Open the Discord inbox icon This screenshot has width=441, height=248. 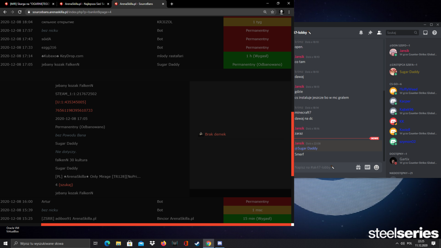(x=425, y=33)
